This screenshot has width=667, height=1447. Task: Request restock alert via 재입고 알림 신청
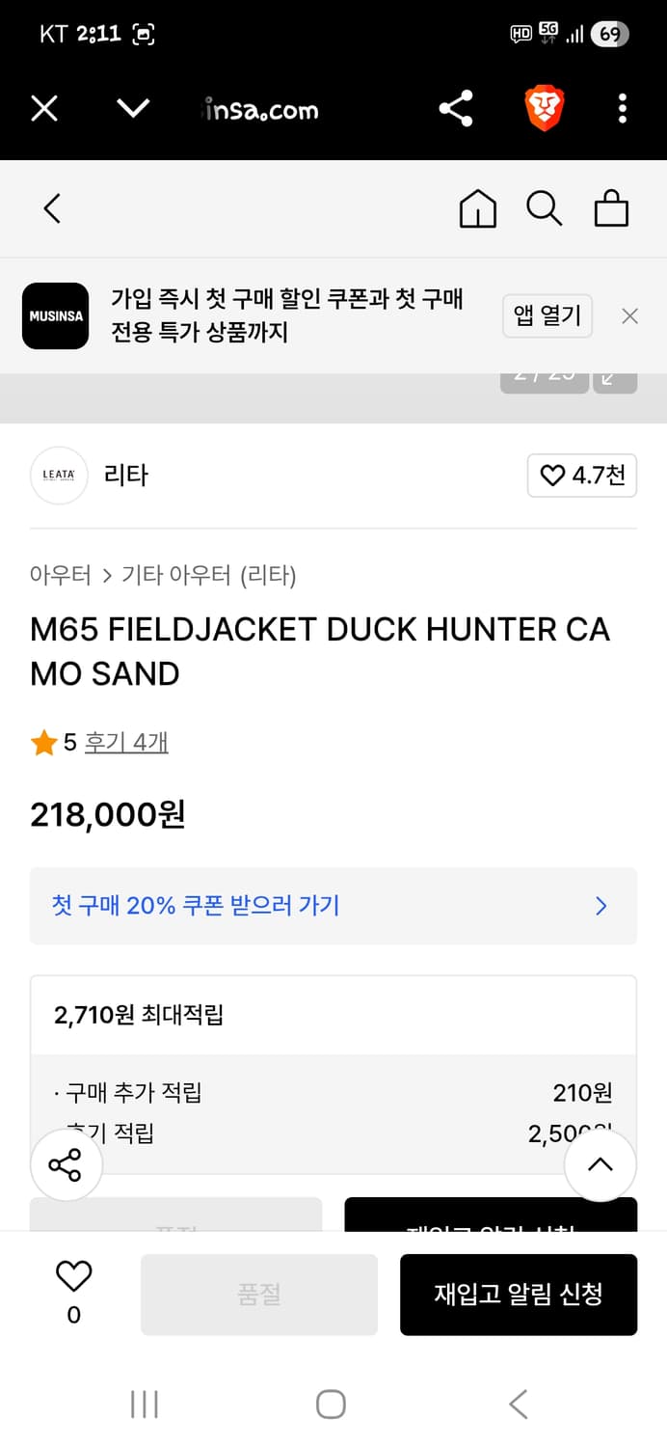(x=519, y=1295)
